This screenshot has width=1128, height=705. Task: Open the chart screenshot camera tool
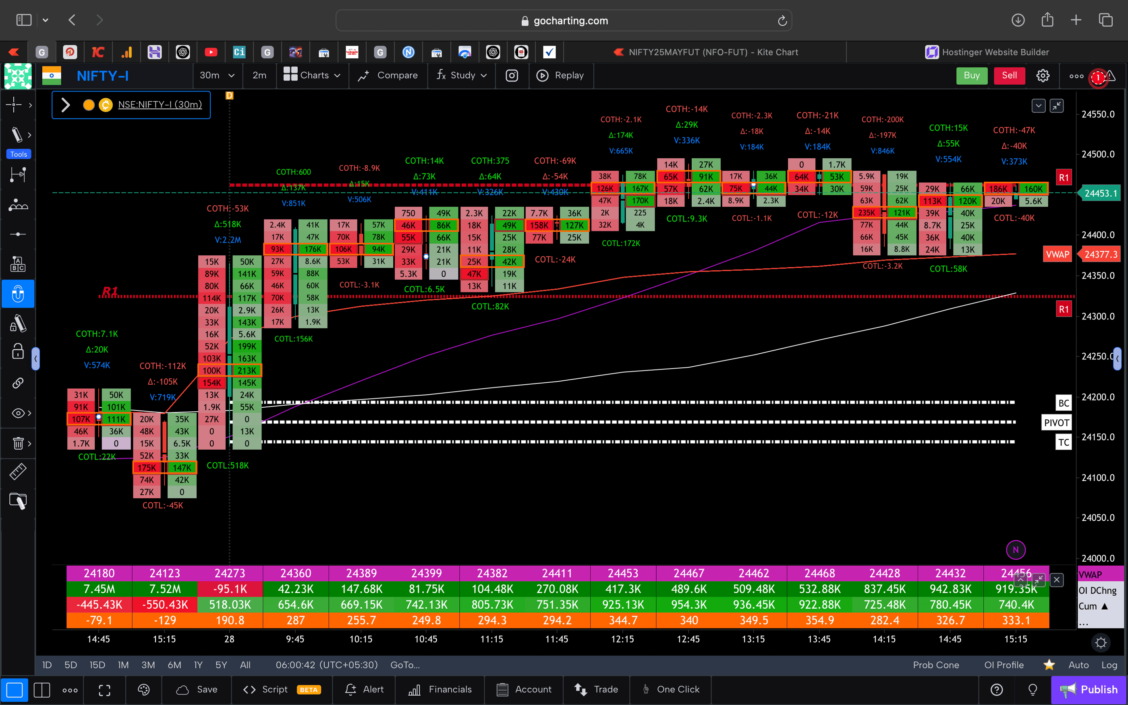tap(512, 76)
